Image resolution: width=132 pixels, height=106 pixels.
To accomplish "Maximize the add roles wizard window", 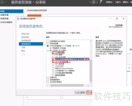I will (x=117, y=18).
